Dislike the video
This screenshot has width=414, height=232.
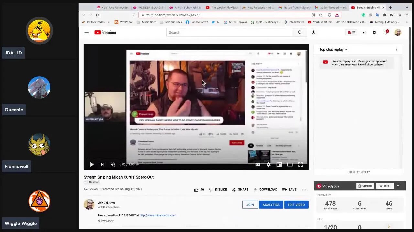(x=218, y=190)
